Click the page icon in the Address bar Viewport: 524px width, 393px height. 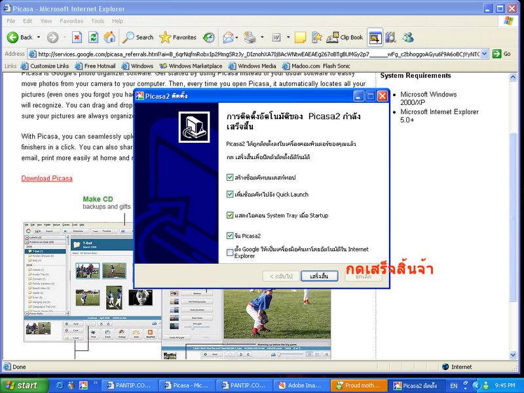pos(32,54)
